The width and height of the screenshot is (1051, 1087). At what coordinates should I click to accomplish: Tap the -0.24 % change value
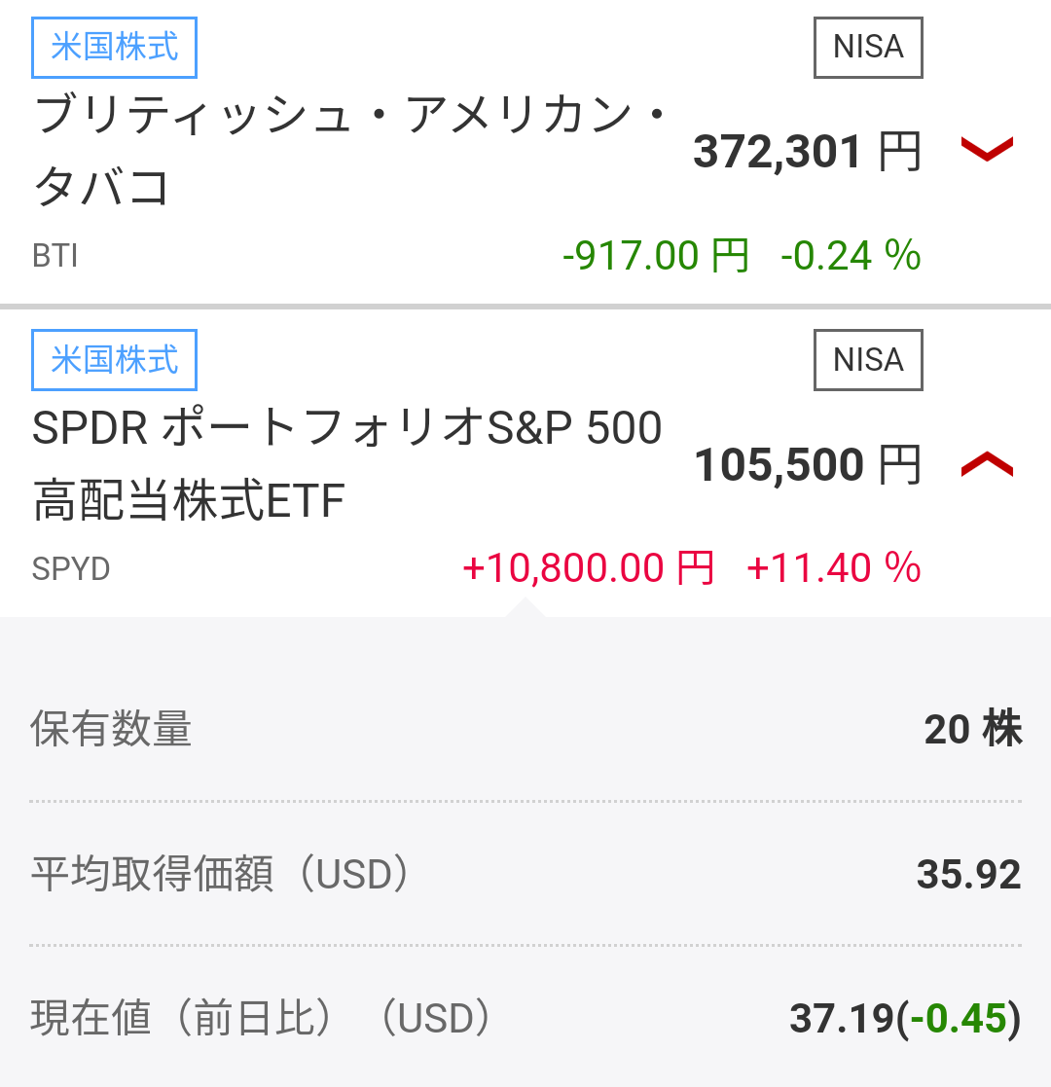[x=851, y=255]
